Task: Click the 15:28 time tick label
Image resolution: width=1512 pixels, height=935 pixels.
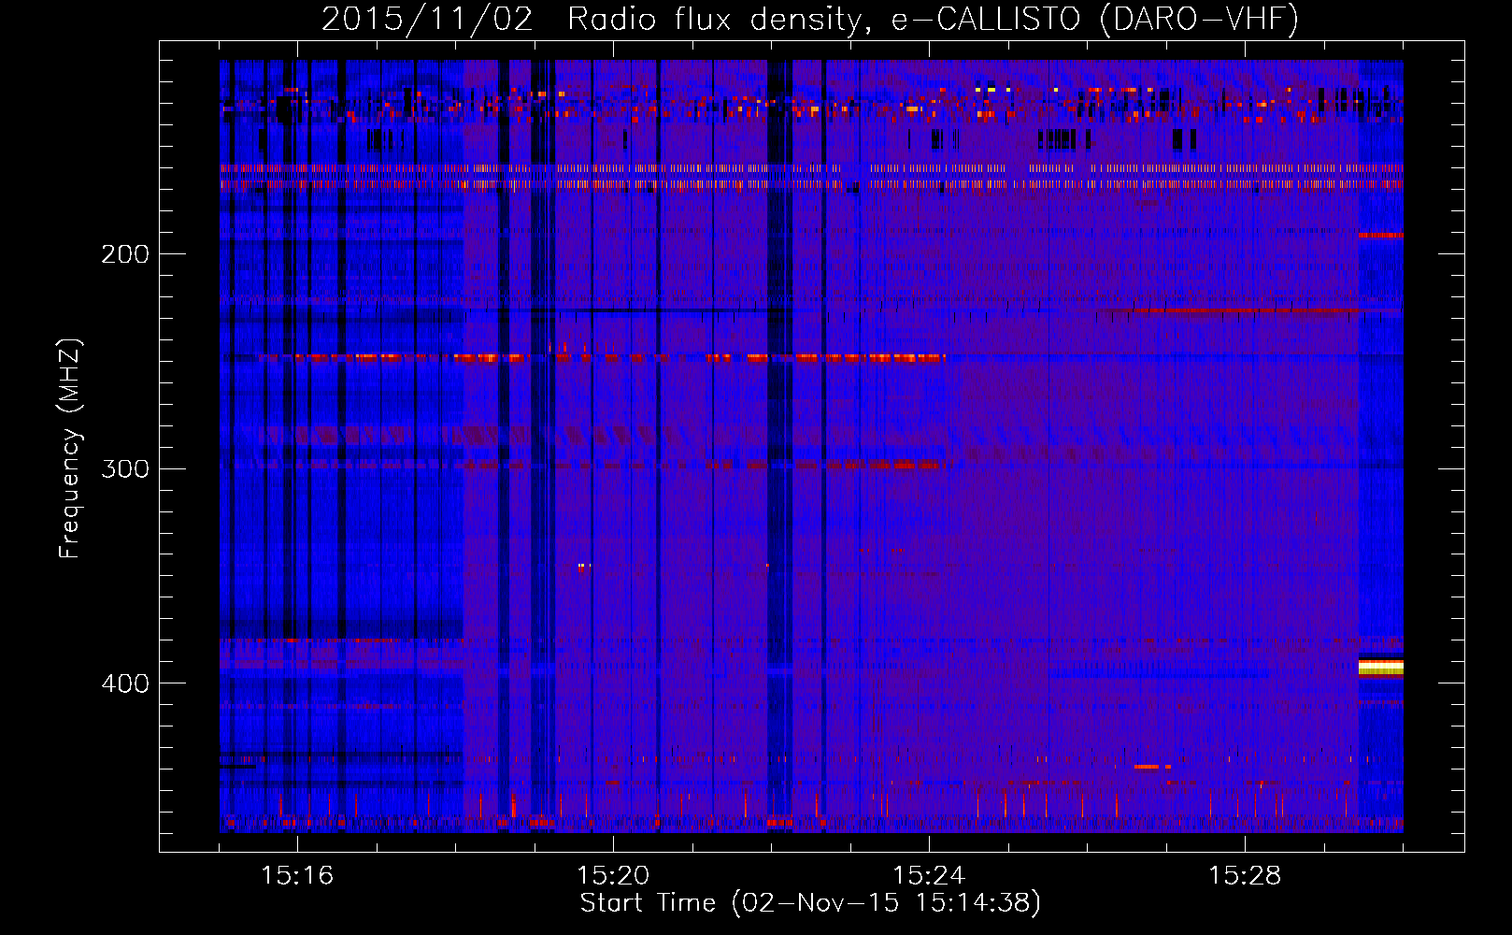Action: click(1245, 876)
